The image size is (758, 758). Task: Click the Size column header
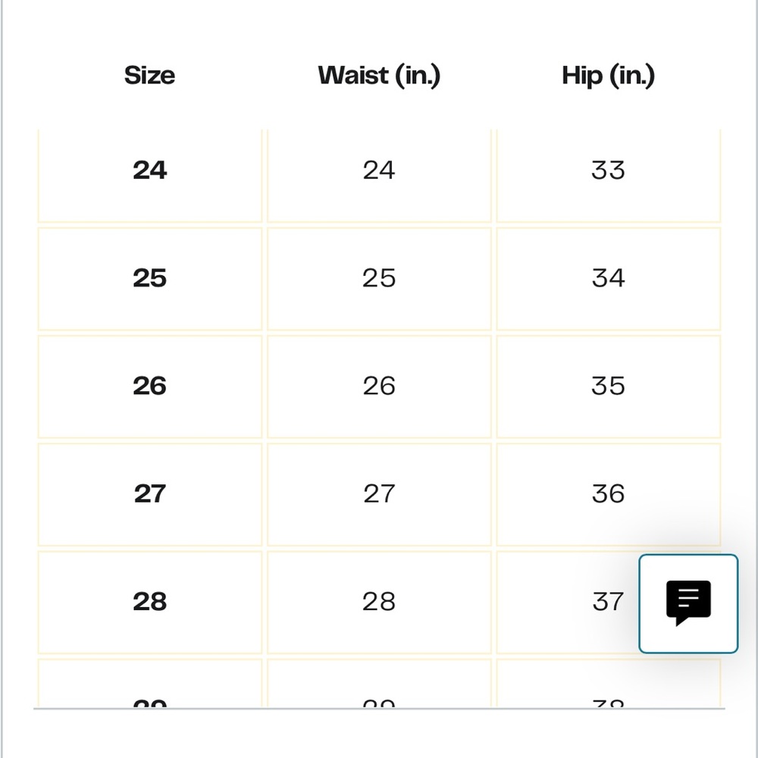tap(150, 75)
